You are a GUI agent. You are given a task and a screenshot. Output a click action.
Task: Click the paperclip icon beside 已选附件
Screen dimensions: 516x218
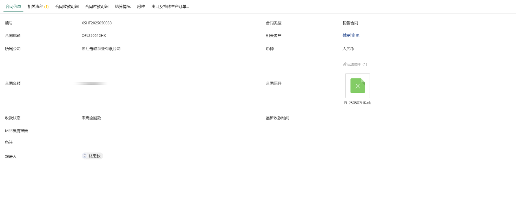pos(345,65)
